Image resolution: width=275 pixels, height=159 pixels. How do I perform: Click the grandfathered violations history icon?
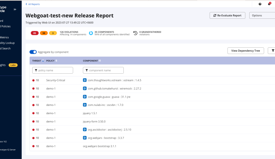click(135, 33)
